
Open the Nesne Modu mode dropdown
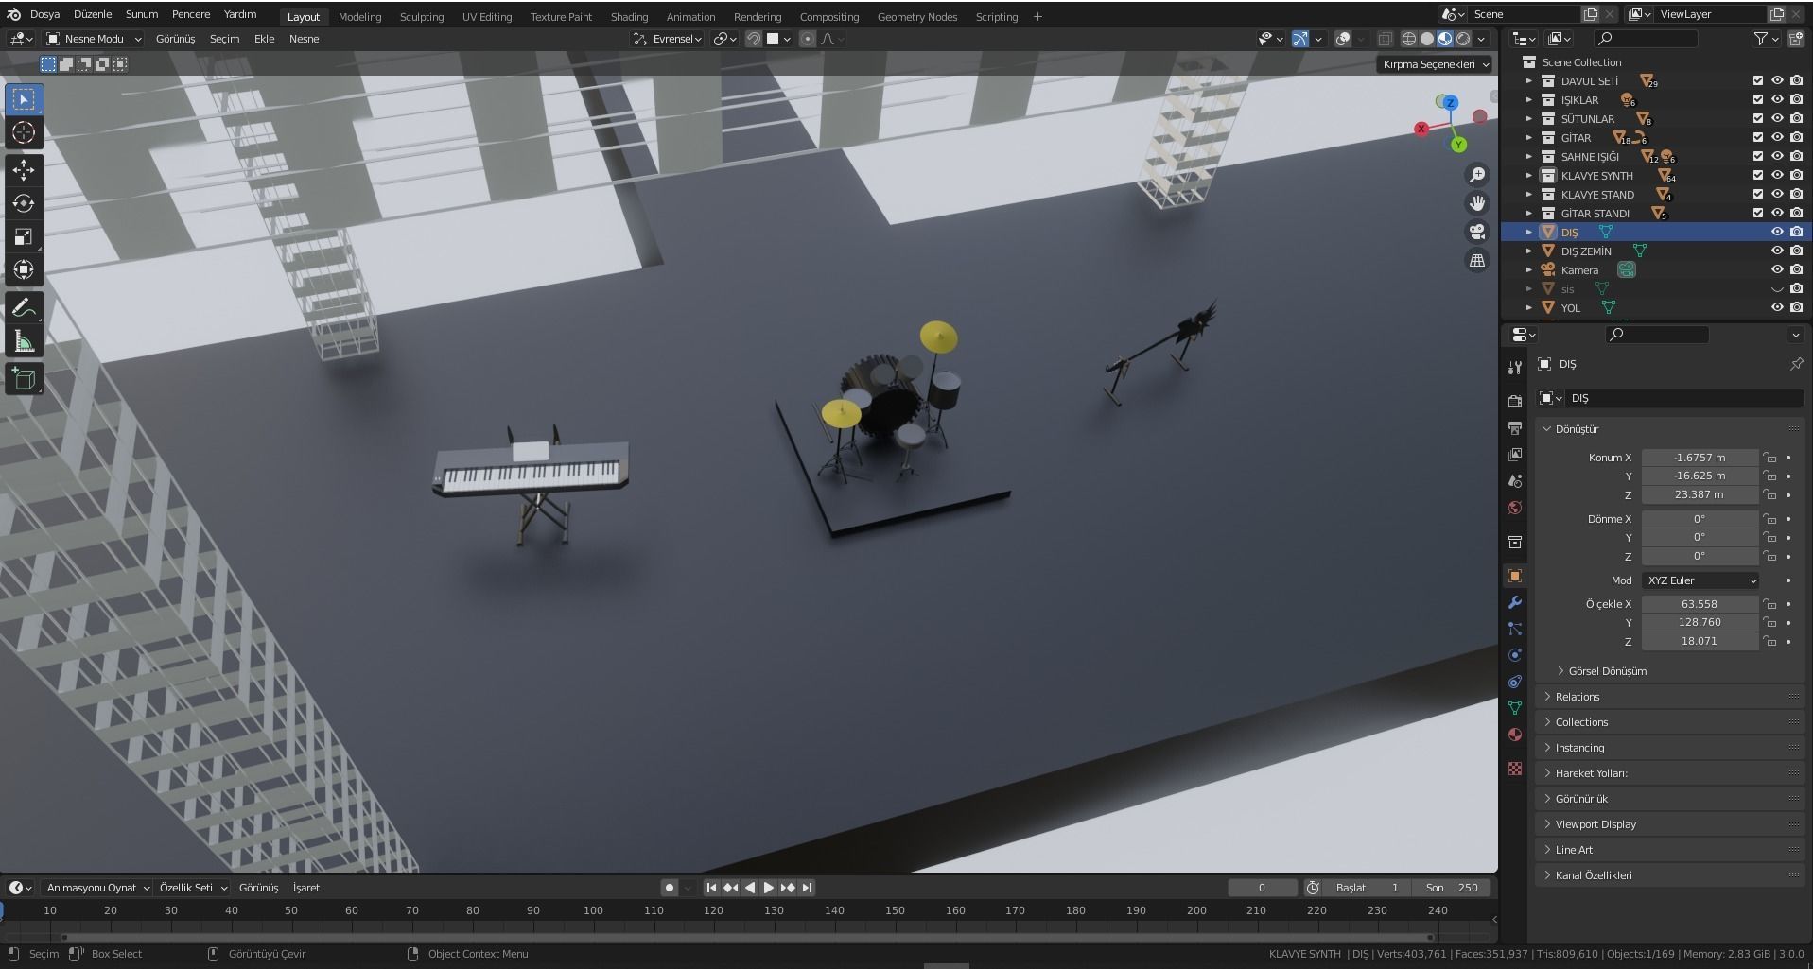[94, 39]
